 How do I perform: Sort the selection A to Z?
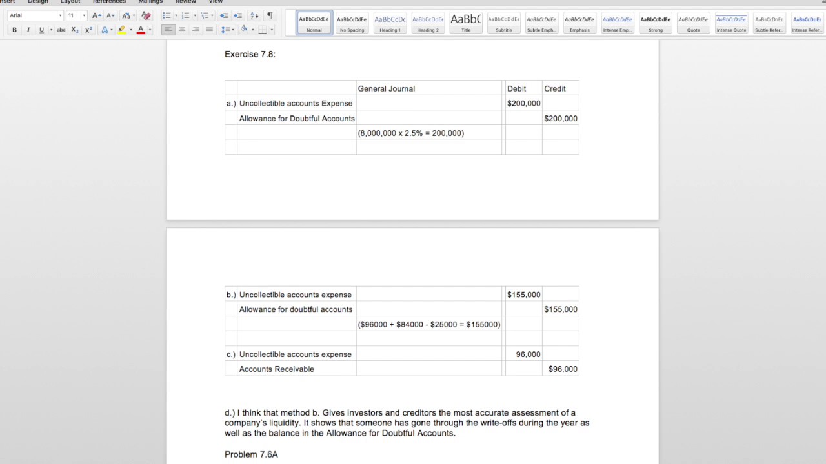254,15
